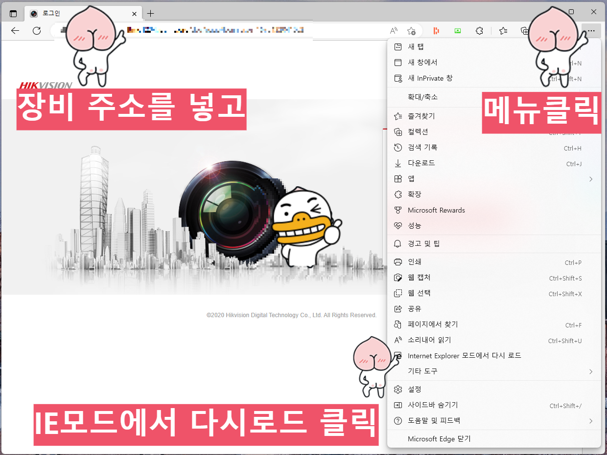Select 소리내어 읽기 menu entry

pos(494,340)
